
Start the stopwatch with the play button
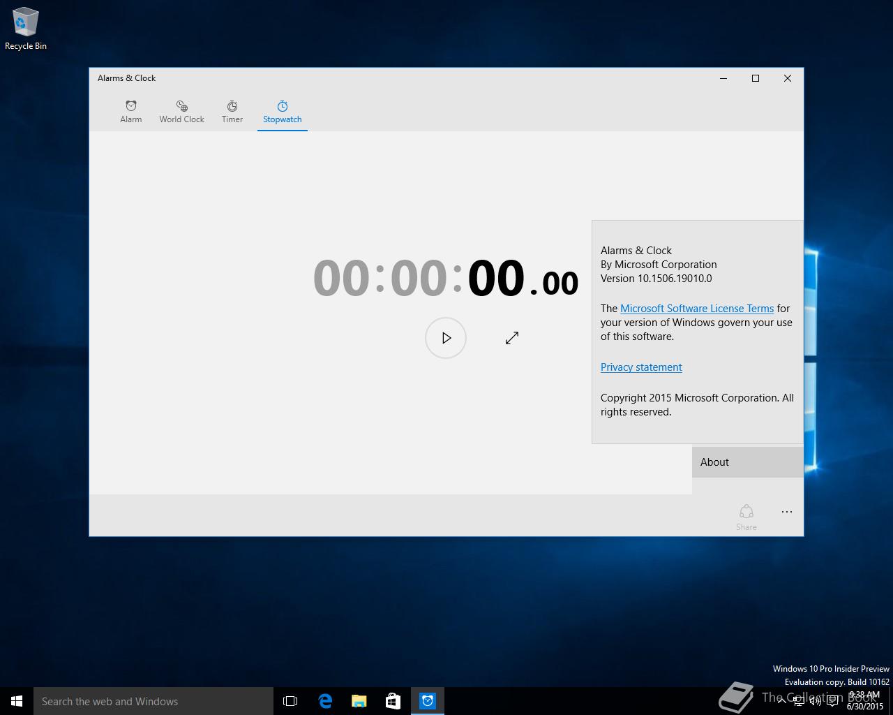click(446, 338)
